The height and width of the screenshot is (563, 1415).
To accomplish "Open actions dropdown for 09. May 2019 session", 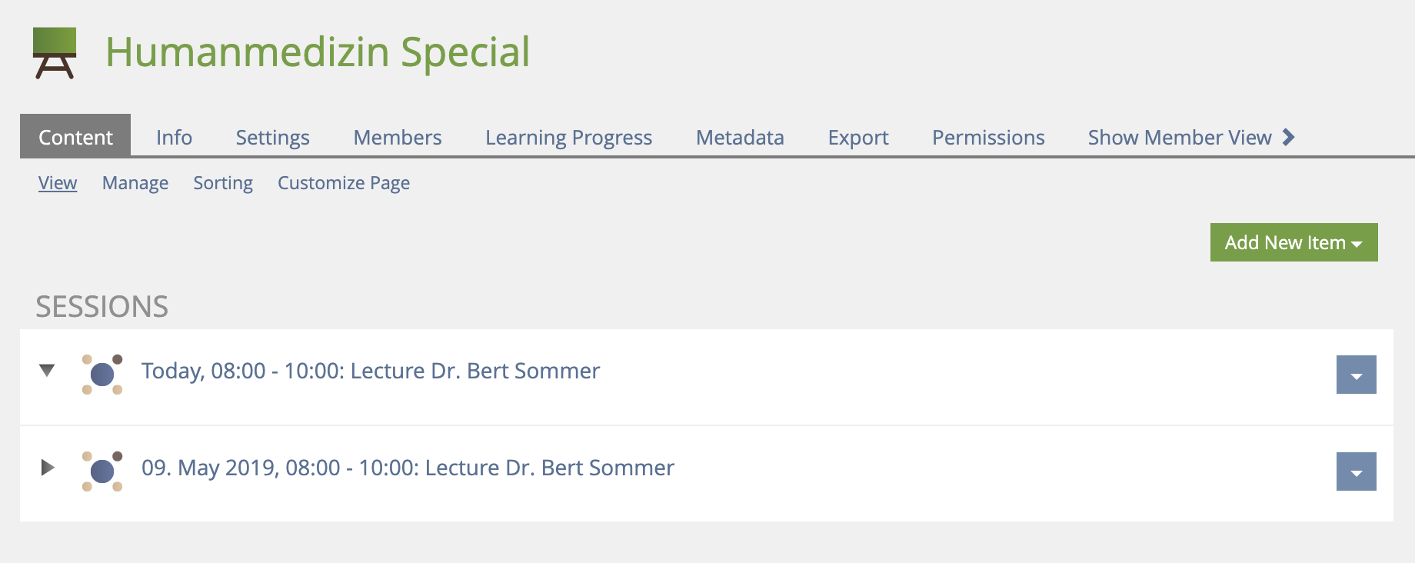I will (1356, 472).
